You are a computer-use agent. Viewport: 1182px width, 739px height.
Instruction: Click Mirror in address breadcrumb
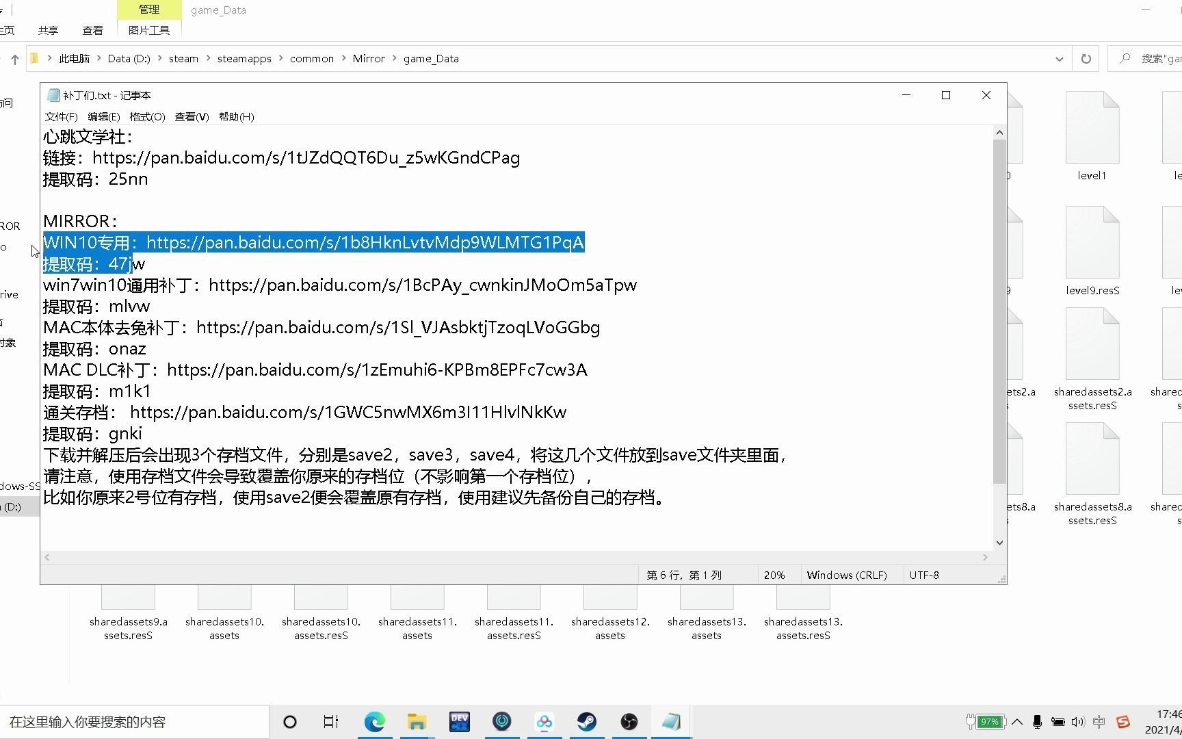pyautogui.click(x=369, y=59)
